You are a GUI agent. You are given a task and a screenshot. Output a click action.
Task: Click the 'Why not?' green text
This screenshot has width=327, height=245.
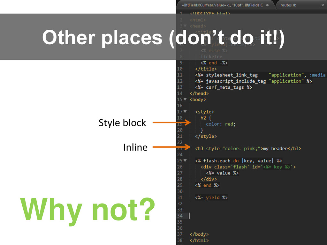coord(87,210)
